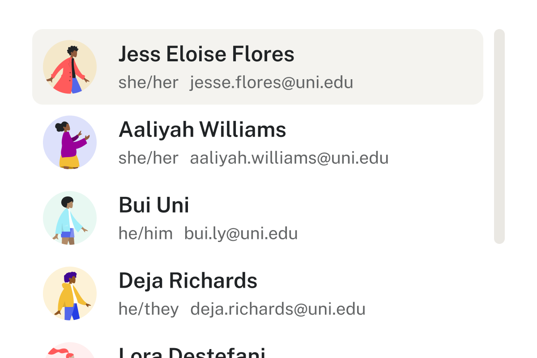Image resolution: width=537 pixels, height=358 pixels.
Task: Select the Jess Eloise Flores name
Action: [206, 54]
